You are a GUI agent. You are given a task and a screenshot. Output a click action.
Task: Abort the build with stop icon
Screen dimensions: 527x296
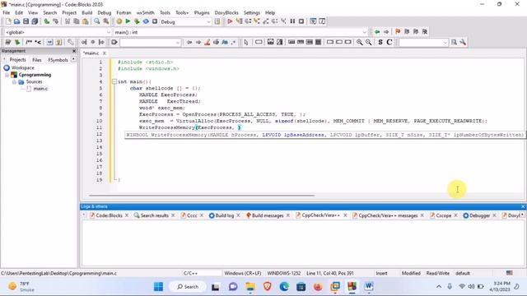[x=155, y=21]
